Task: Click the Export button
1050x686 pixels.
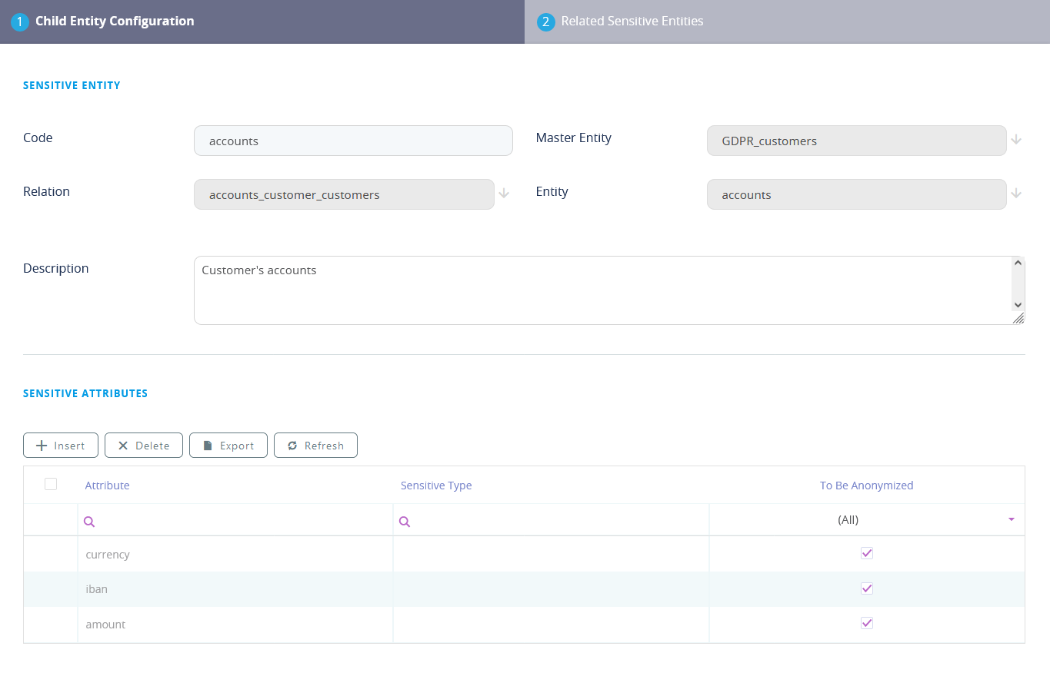Action: click(x=228, y=446)
